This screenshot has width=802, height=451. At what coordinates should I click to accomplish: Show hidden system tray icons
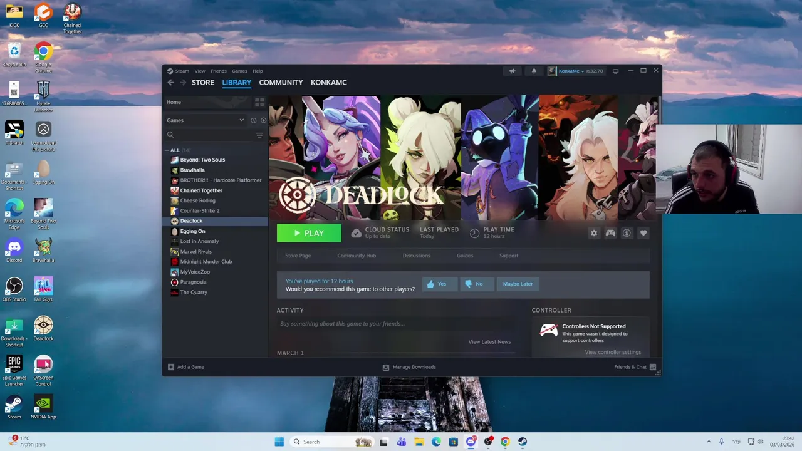709,442
